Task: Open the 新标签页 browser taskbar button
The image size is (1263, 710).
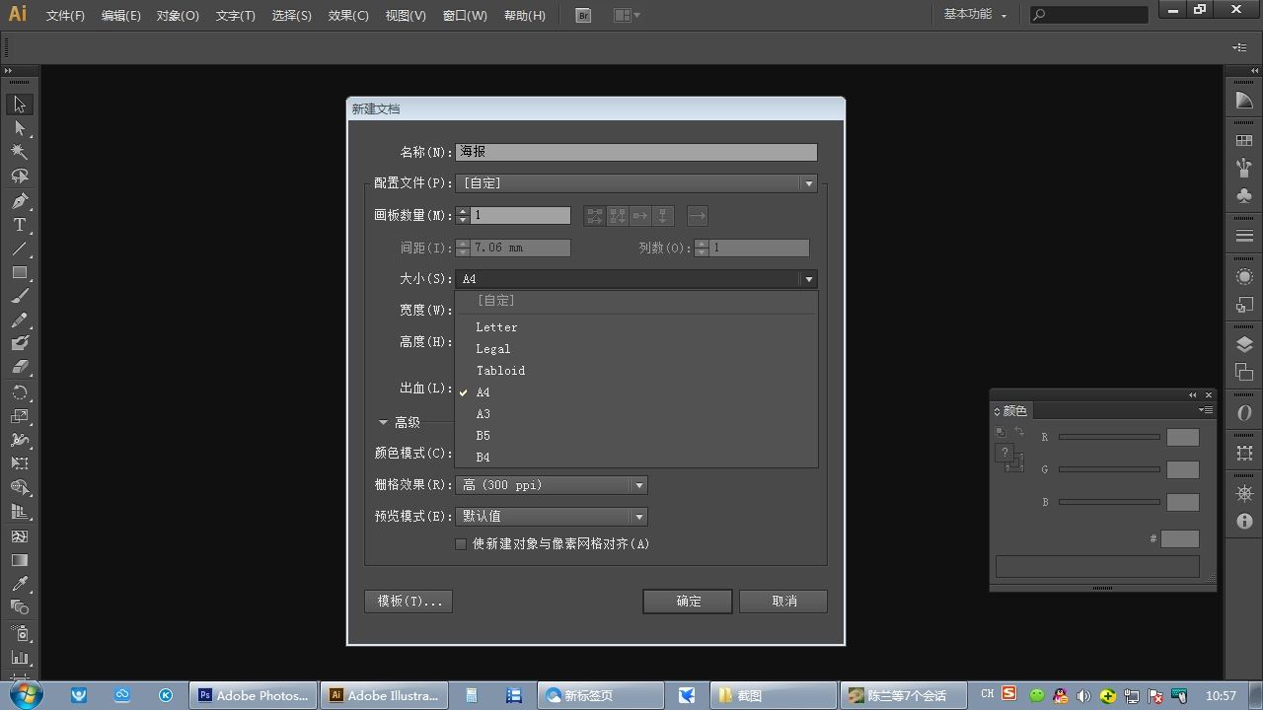Action: click(601, 695)
